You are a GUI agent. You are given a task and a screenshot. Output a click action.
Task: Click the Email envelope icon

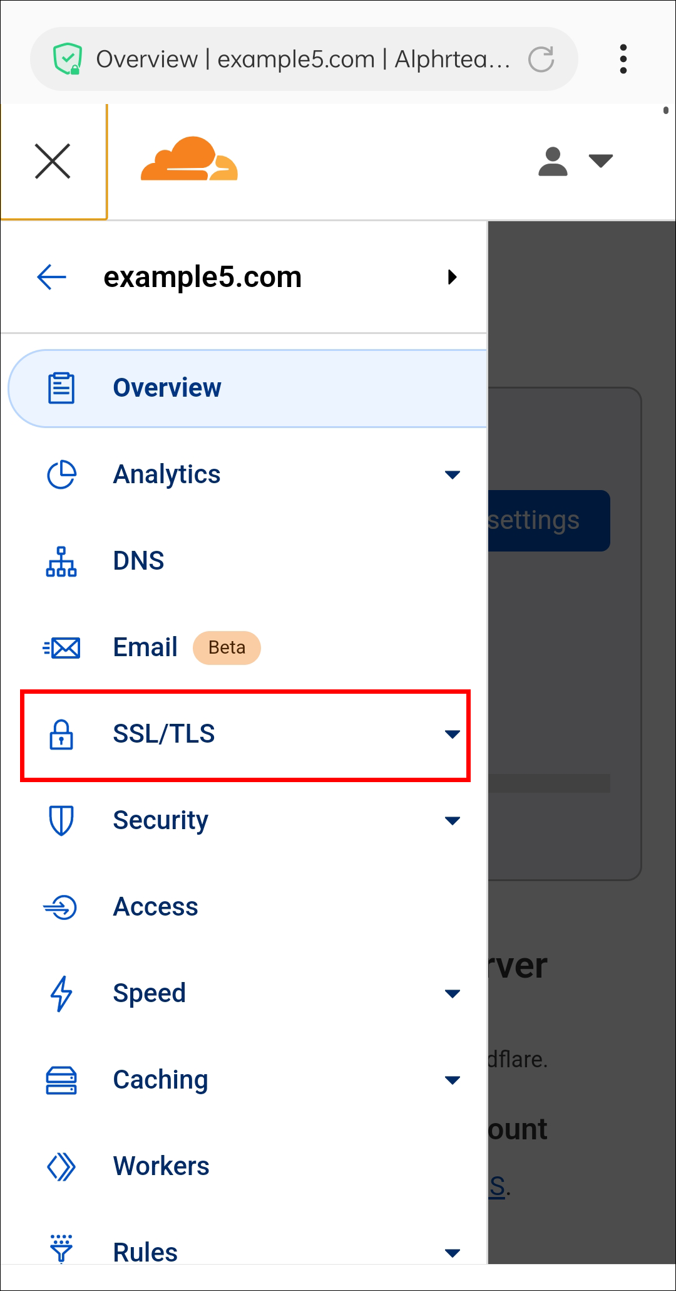click(61, 647)
